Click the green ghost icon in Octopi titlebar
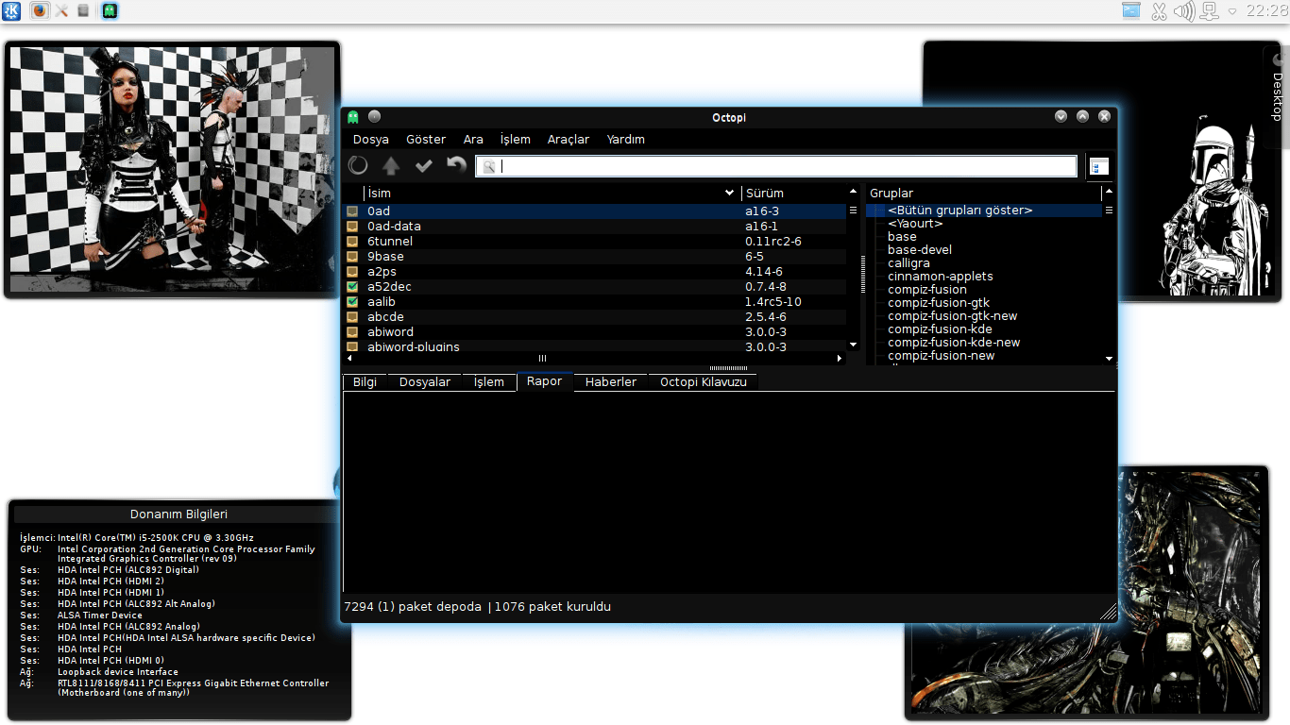 tap(353, 117)
